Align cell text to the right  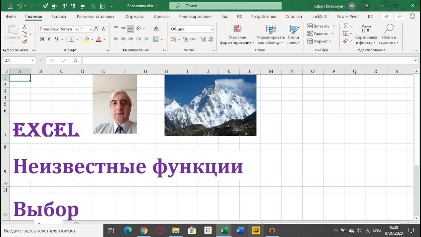(x=131, y=39)
